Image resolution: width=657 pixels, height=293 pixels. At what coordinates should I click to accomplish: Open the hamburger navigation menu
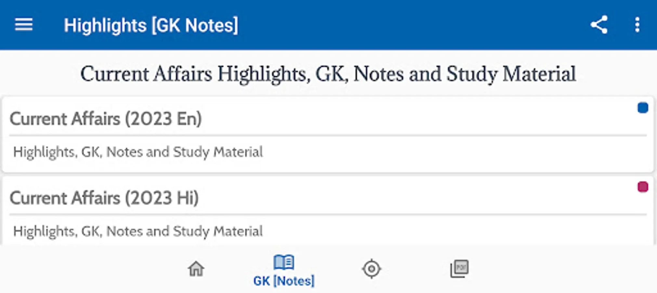pos(24,25)
